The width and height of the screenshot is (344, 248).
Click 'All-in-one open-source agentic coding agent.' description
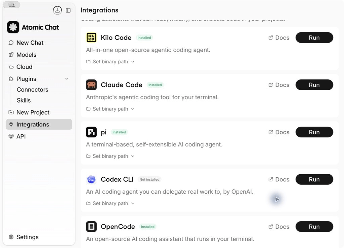click(148, 50)
